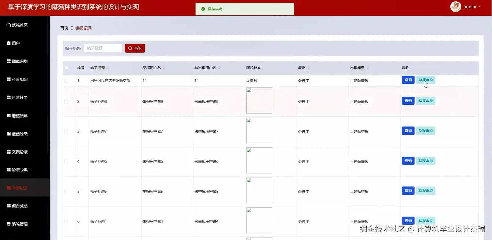Click the cell 举报用户名6
The image size is (492, 240).
tap(153, 161)
